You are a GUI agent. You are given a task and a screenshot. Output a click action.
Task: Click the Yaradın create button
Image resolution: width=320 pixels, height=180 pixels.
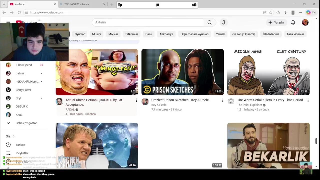[x=276, y=22]
